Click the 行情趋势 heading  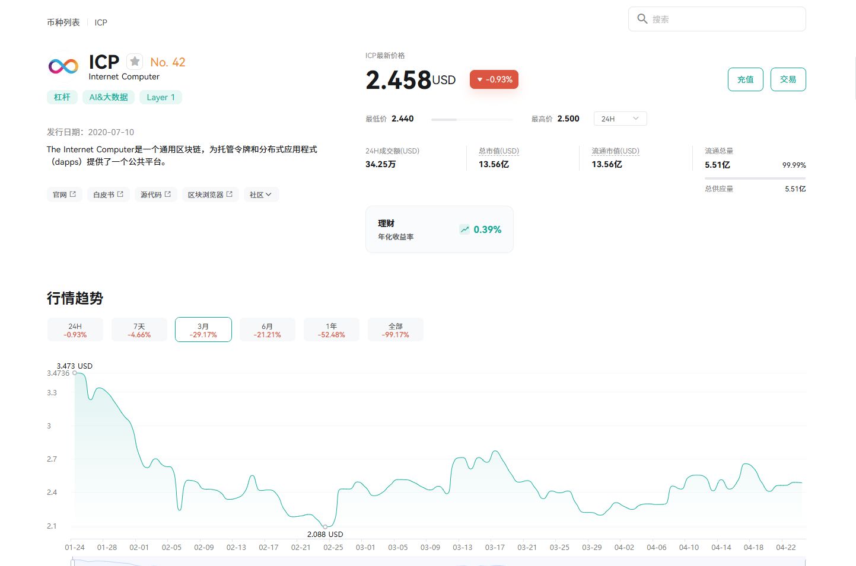(x=75, y=298)
